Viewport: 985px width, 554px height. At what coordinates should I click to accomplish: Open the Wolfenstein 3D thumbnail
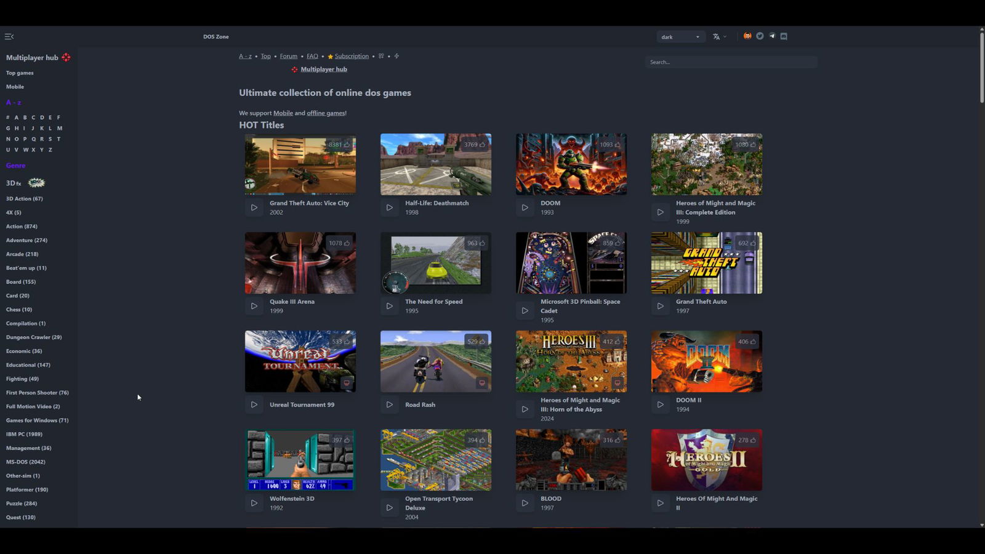click(x=300, y=460)
